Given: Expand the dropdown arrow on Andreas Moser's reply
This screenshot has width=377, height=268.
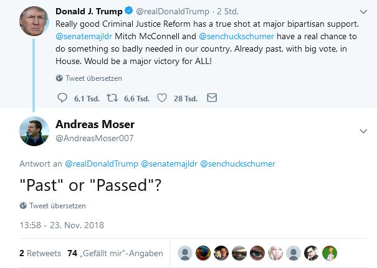Looking at the screenshot, I should 364,131.
